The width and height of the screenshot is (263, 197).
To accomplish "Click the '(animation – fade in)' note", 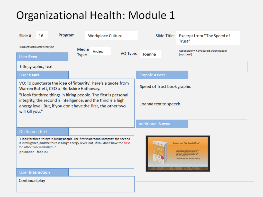I will point(33,152).
